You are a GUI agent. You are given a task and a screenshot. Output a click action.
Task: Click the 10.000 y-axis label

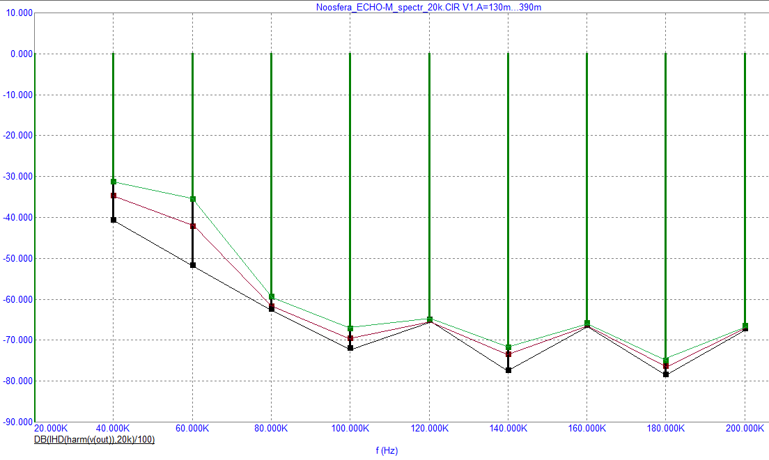click(x=19, y=13)
